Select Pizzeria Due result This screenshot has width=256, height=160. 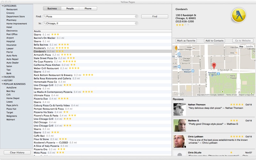click(102, 99)
